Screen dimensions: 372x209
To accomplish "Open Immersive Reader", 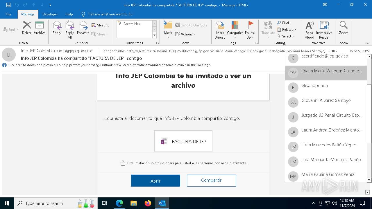I will click(x=324, y=30).
